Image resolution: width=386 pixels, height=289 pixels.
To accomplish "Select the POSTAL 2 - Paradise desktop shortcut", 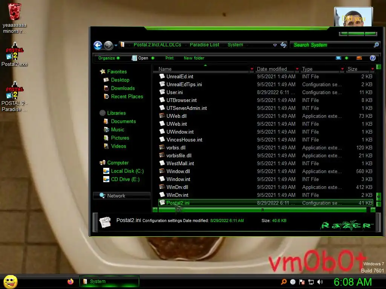I will pyautogui.click(x=14, y=96).
